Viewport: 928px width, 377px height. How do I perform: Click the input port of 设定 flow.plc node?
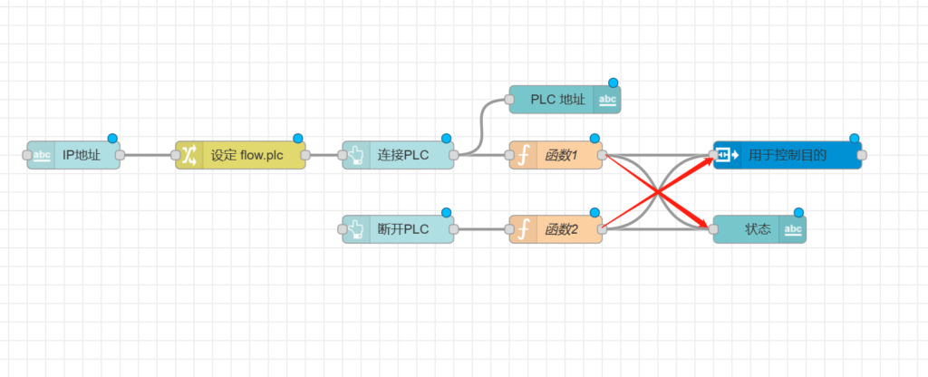coord(176,155)
